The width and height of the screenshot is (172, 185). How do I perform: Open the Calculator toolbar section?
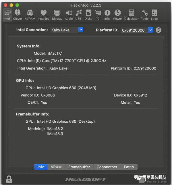[x=132, y=15]
